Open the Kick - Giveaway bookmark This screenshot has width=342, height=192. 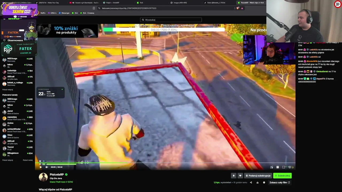click(x=87, y=13)
